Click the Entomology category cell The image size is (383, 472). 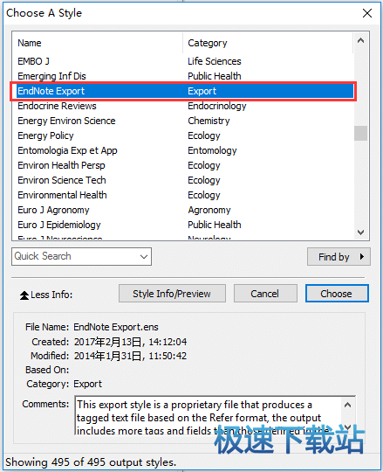(212, 150)
